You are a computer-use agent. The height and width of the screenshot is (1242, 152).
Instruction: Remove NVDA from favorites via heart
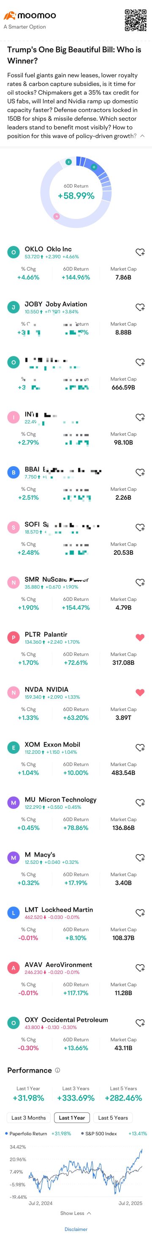(140, 692)
